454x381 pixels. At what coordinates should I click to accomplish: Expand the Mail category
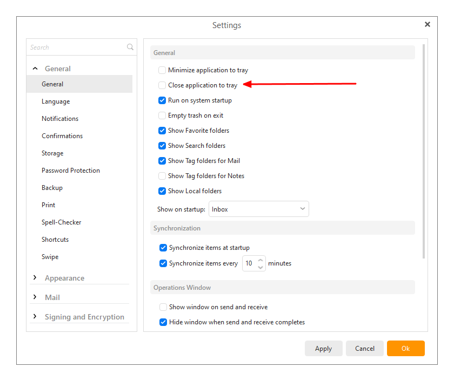pyautogui.click(x=35, y=297)
